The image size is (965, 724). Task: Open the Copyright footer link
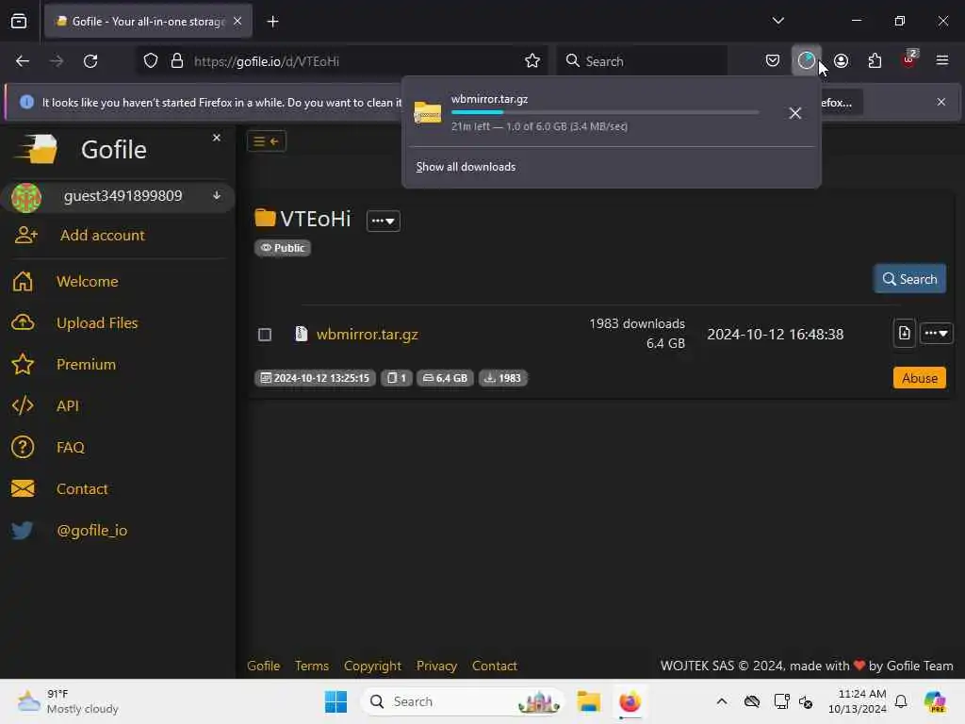[372, 666]
